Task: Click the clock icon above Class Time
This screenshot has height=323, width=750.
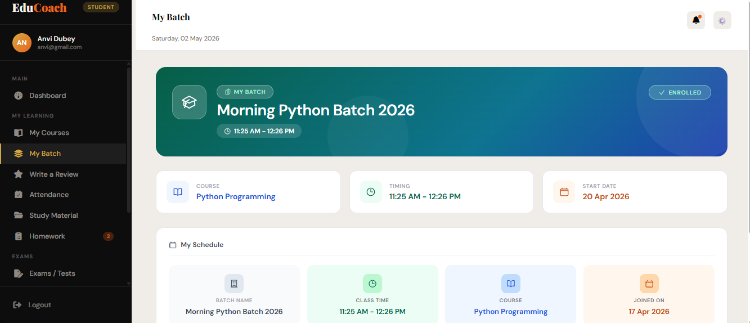Action: [x=372, y=284]
